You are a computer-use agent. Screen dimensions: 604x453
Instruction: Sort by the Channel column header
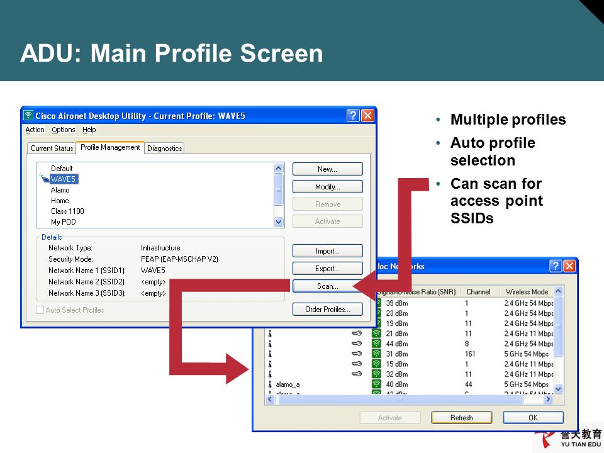tap(478, 291)
